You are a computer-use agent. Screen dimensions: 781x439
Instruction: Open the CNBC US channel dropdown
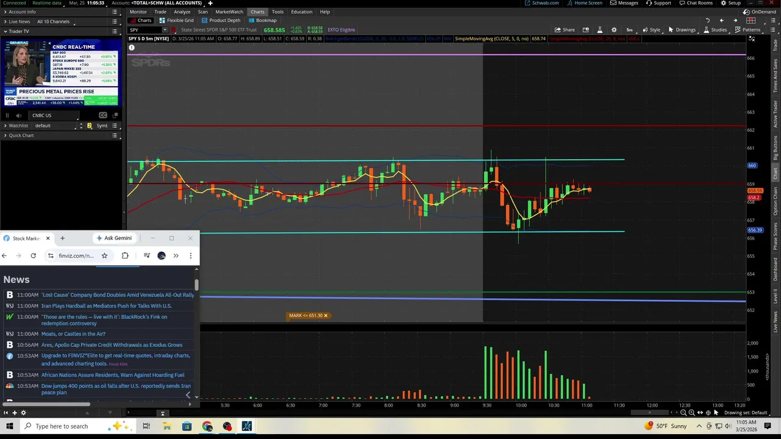(x=55, y=115)
